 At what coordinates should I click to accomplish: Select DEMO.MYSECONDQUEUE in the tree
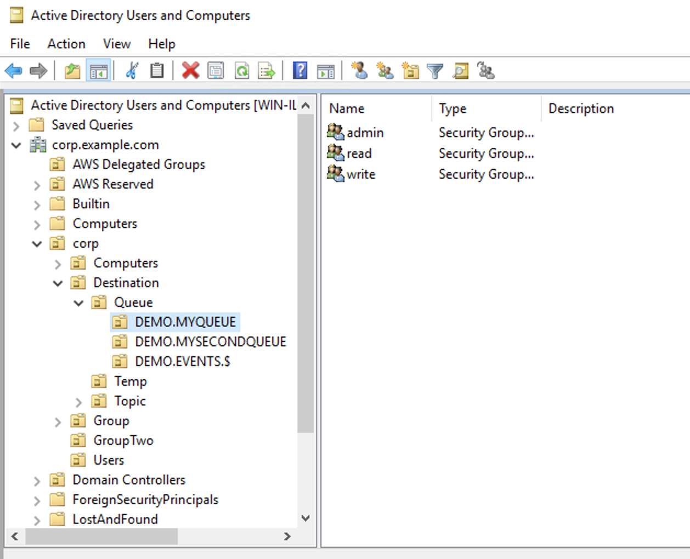[x=211, y=341]
